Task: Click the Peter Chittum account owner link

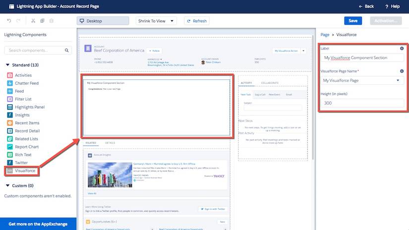Action: click(213, 62)
